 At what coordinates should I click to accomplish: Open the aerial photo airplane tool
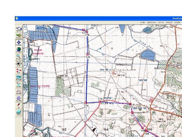click(19, 85)
